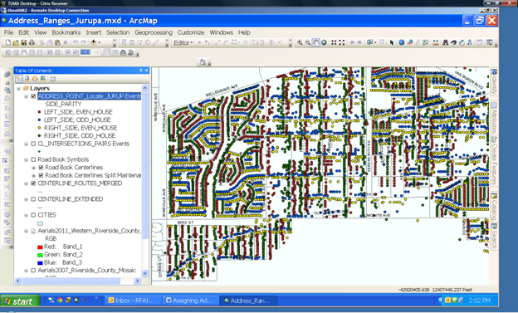The width and height of the screenshot is (518, 313).
Task: Activate the Pan hand tool
Action: pyautogui.click(x=315, y=42)
